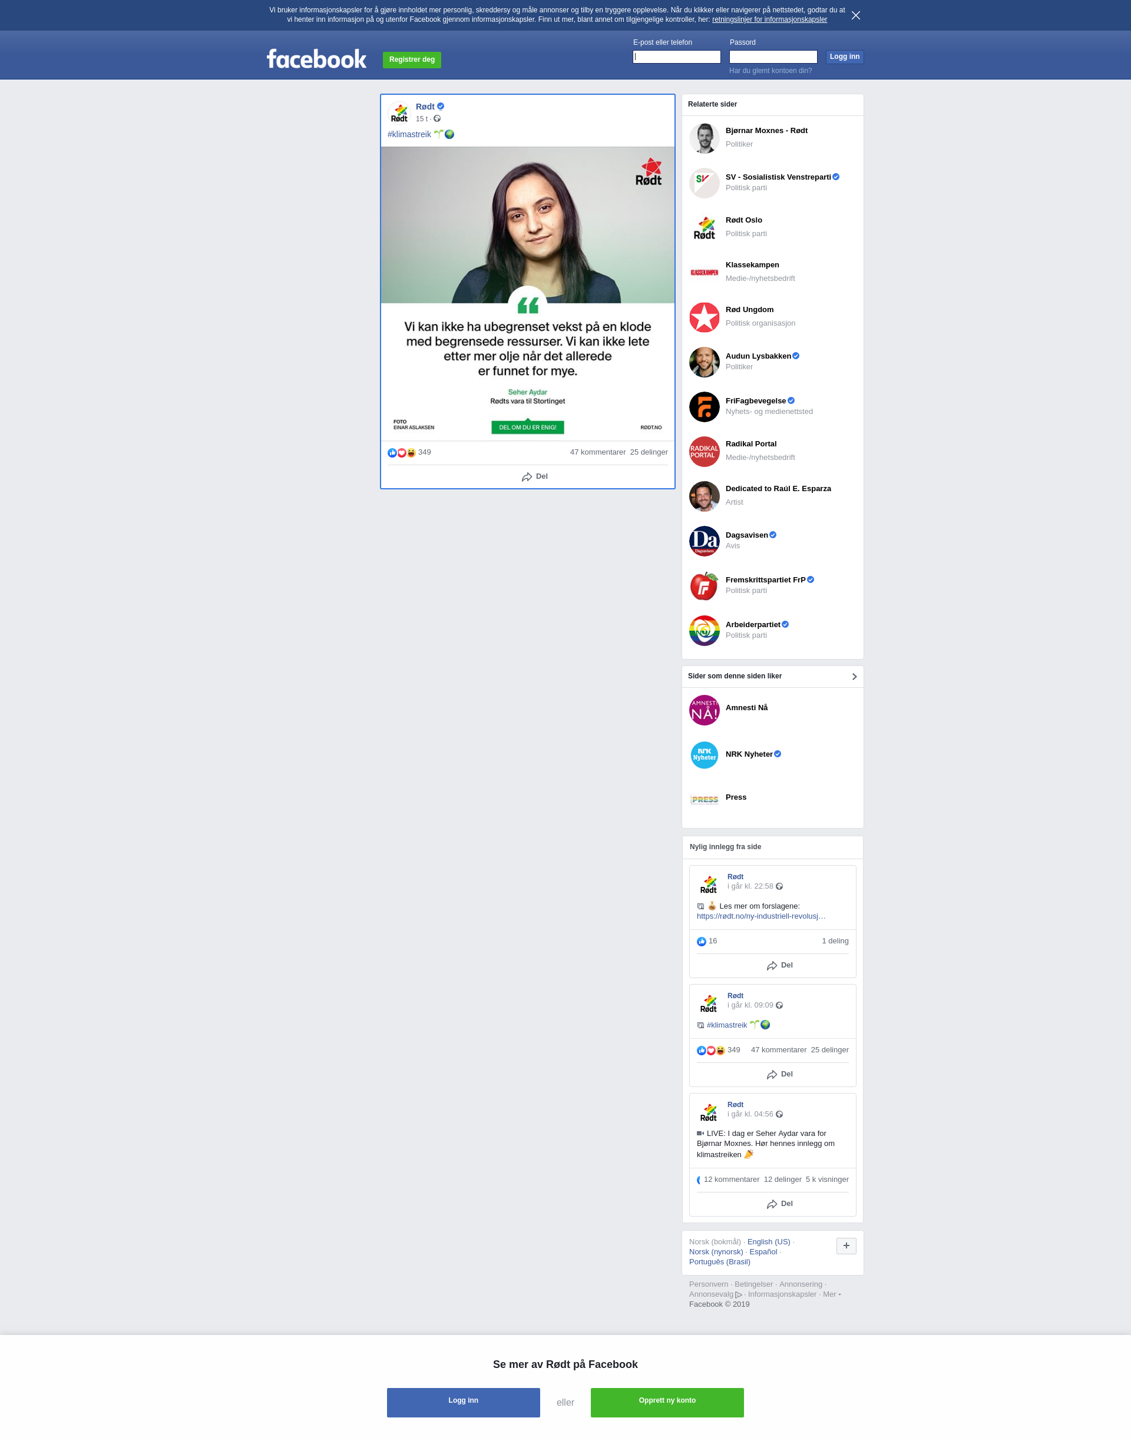
Task: Open the #klimastreik hashtag link in post
Action: [x=409, y=134]
